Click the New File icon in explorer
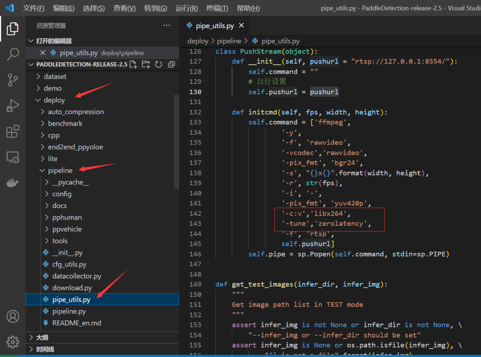 coord(133,64)
